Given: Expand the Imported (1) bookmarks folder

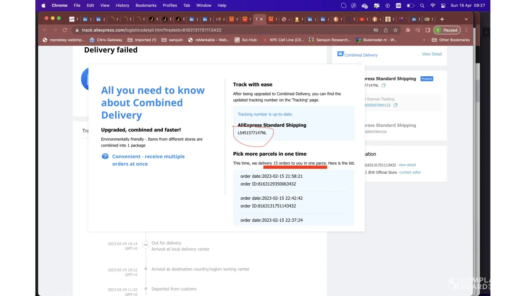Looking at the screenshot, I should (x=142, y=40).
